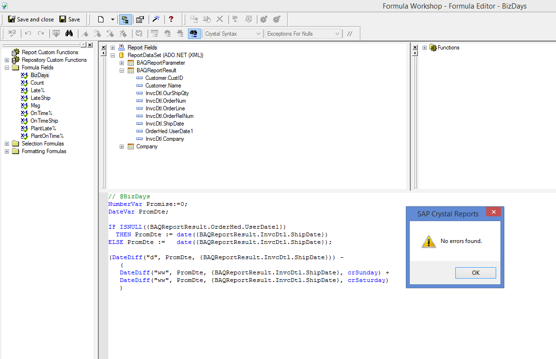The image size is (556, 359).
Task: Expand Repository Custom Functions node
Action: pyautogui.click(x=7, y=60)
